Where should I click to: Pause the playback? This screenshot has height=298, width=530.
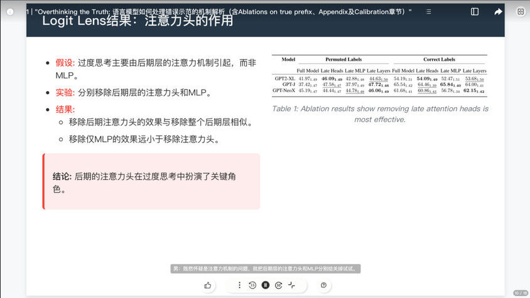click(x=266, y=285)
